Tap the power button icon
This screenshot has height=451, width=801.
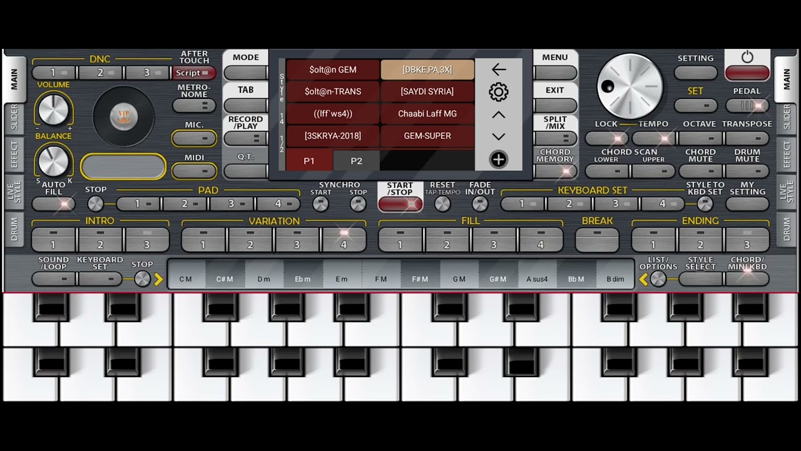(747, 57)
